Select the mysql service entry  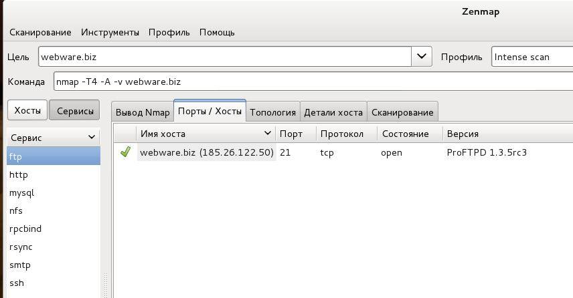21,192
